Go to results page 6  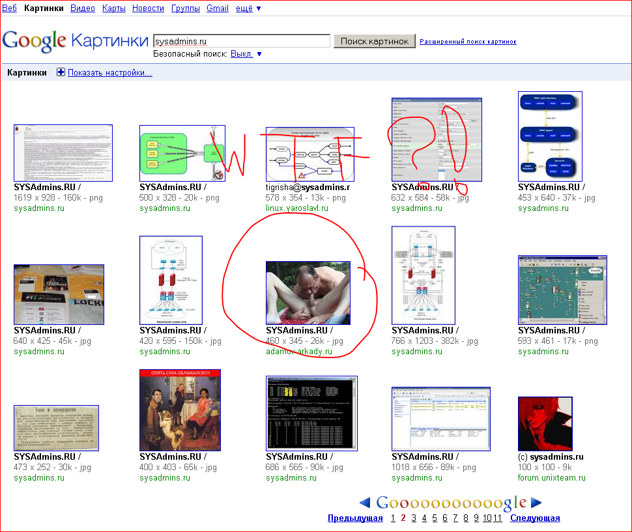coord(445,518)
